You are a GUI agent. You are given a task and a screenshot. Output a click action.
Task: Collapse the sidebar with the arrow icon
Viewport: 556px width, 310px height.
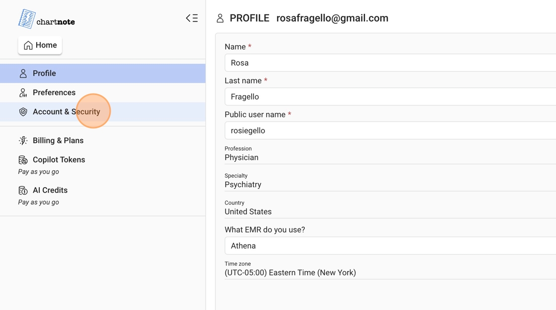coord(192,18)
